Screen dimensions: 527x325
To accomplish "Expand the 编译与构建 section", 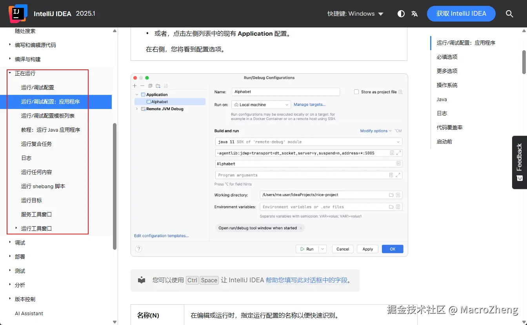I will [x=10, y=59].
